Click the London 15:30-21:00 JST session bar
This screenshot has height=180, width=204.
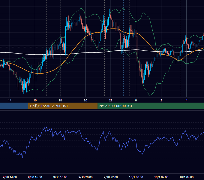[63, 106]
